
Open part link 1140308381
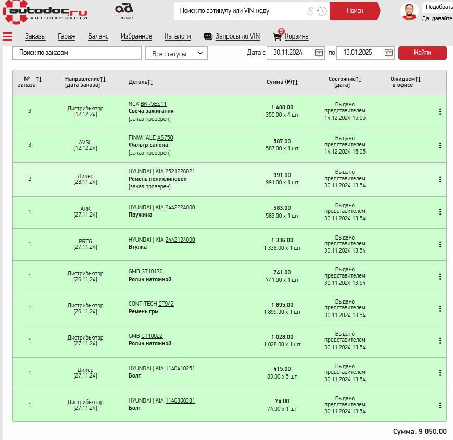pyautogui.click(x=180, y=401)
